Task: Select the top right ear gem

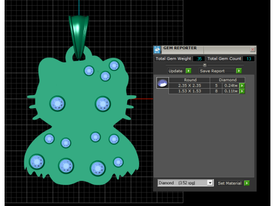Action: click(114, 66)
